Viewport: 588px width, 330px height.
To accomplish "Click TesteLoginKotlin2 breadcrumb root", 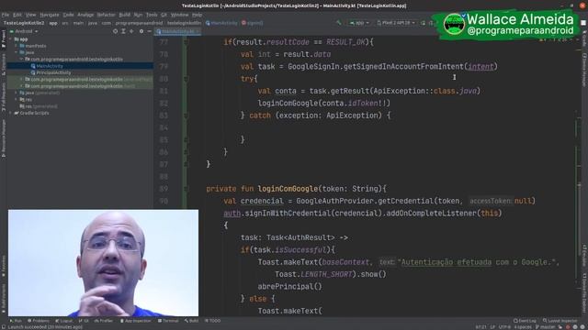I will 23,23.
